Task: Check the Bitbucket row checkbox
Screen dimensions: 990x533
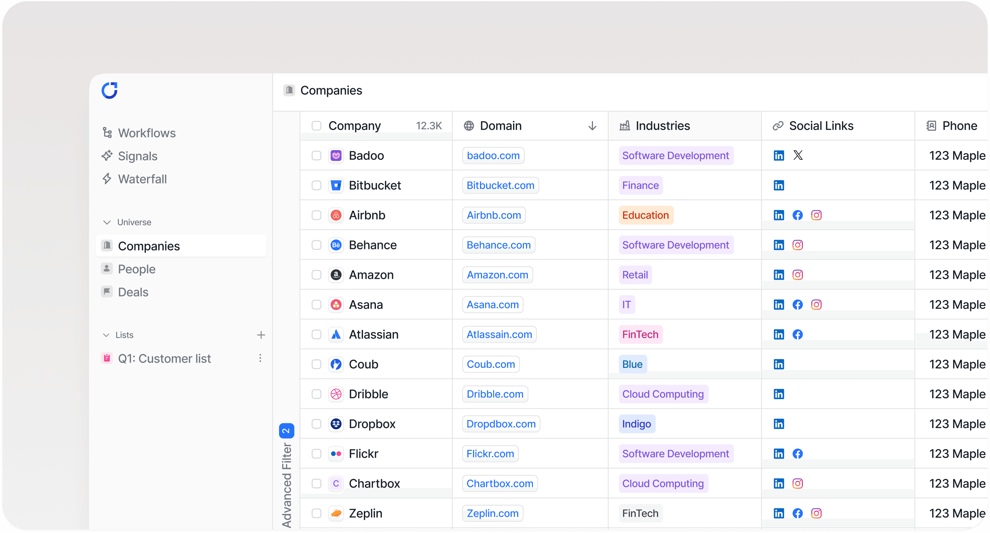Action: (316, 185)
